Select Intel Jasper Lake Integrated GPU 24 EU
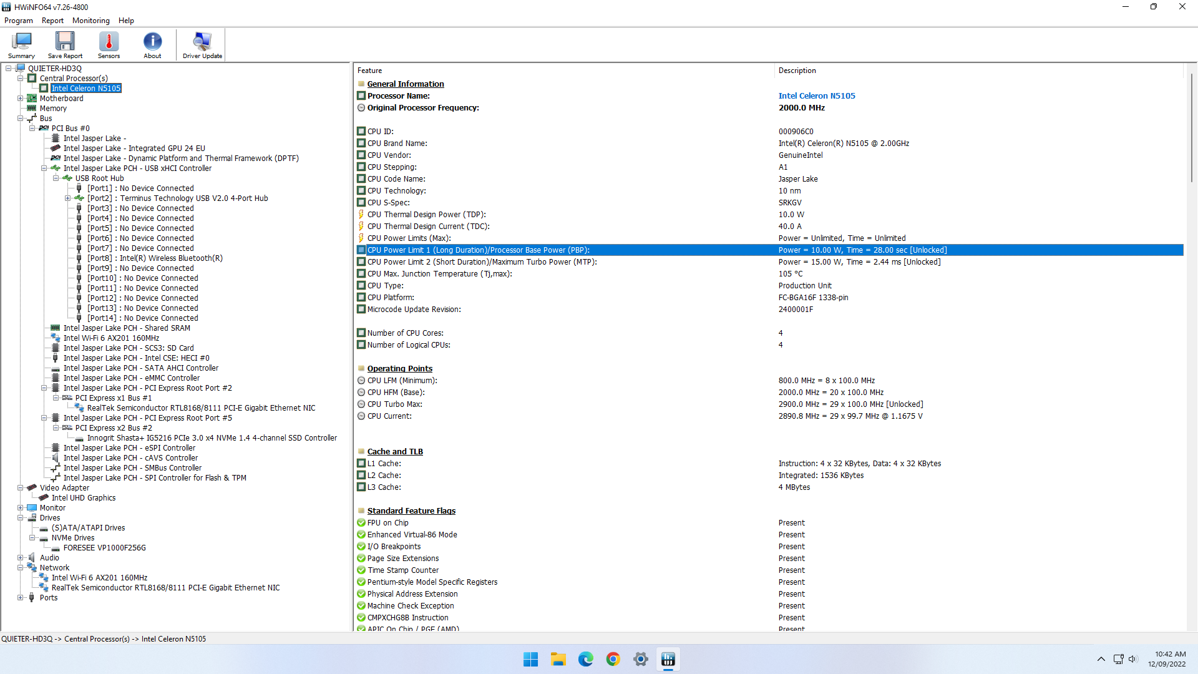Viewport: 1198px width, 674px height. click(x=134, y=149)
